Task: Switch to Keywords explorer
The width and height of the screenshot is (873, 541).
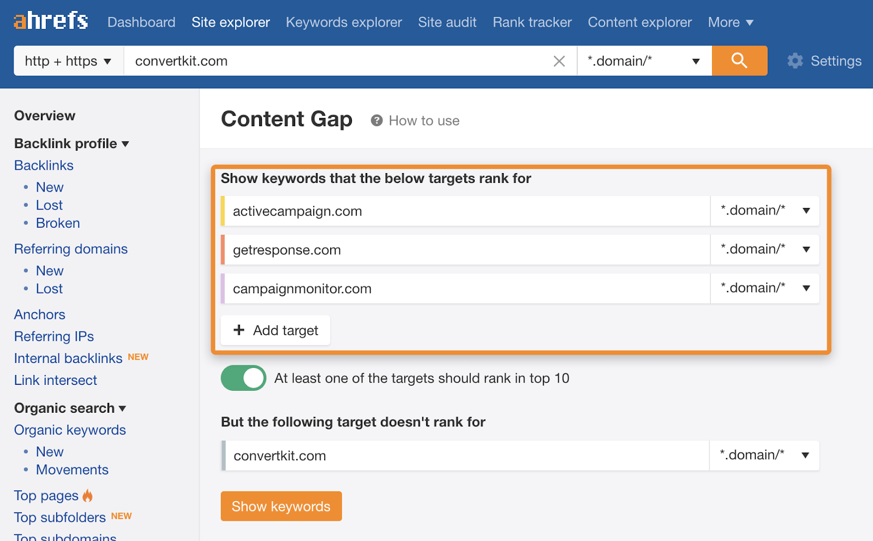Action: [x=344, y=22]
